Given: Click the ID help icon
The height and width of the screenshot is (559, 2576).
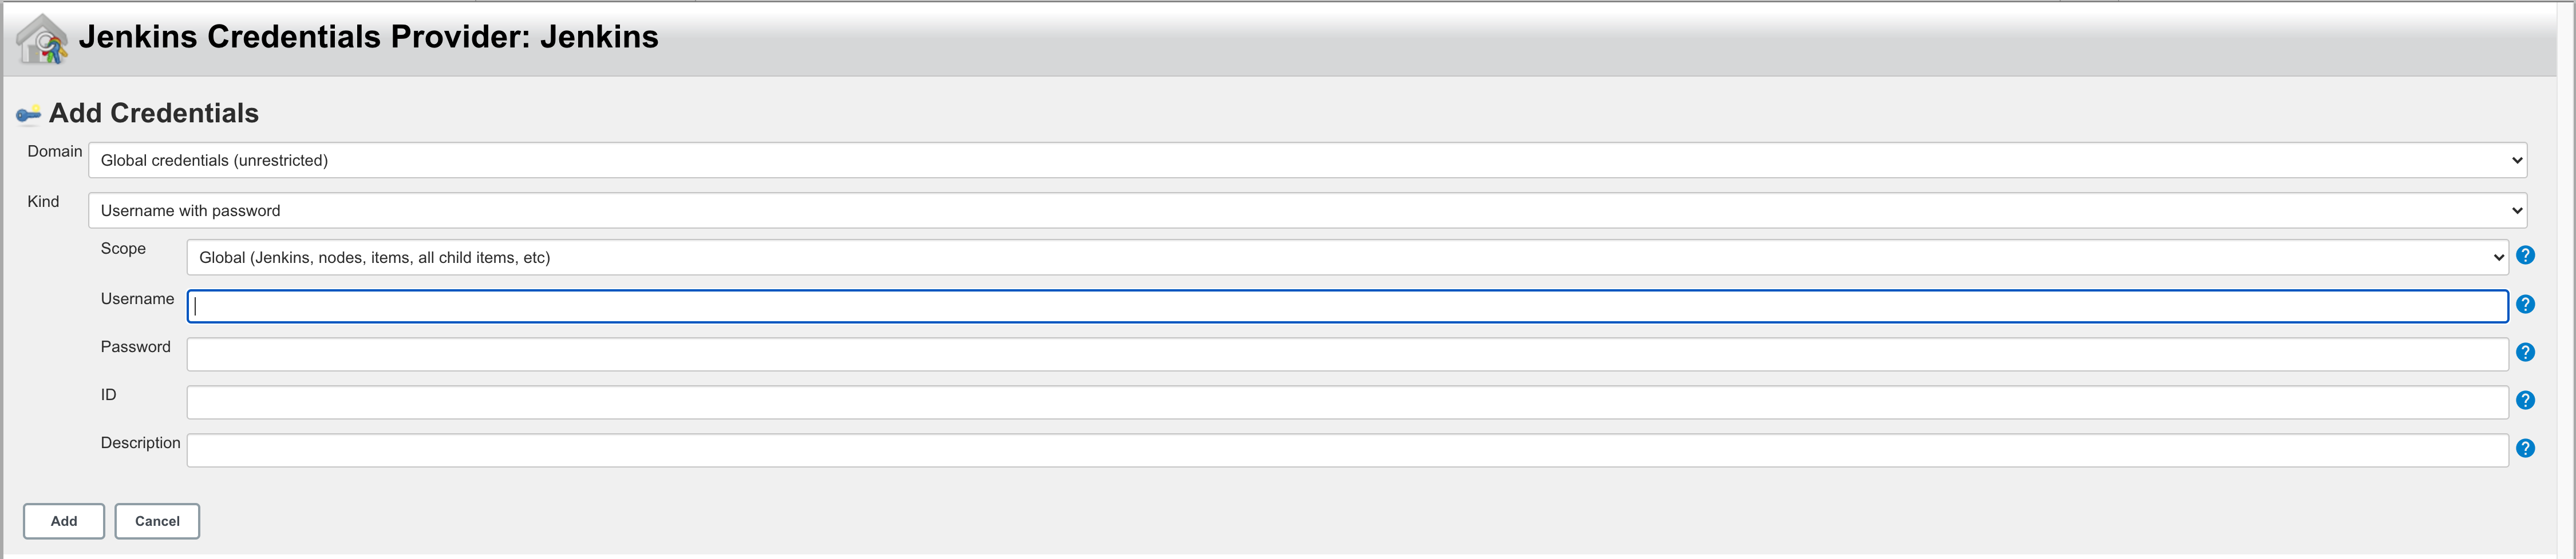Looking at the screenshot, I should (x=2527, y=400).
